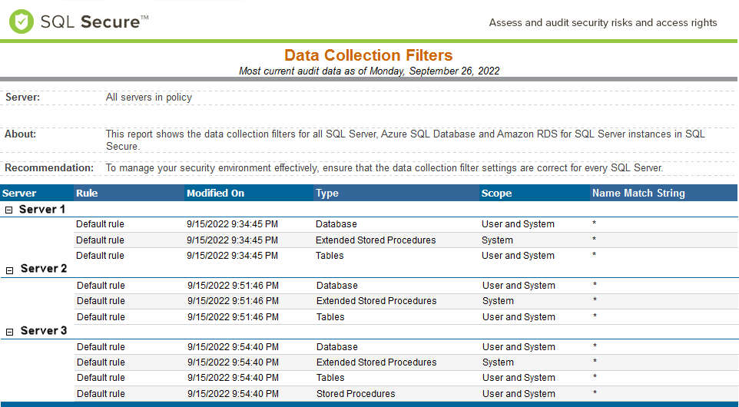Click the Stored Procedures type cell under Server 3
Image resolution: width=739 pixels, height=407 pixels.
(x=356, y=394)
